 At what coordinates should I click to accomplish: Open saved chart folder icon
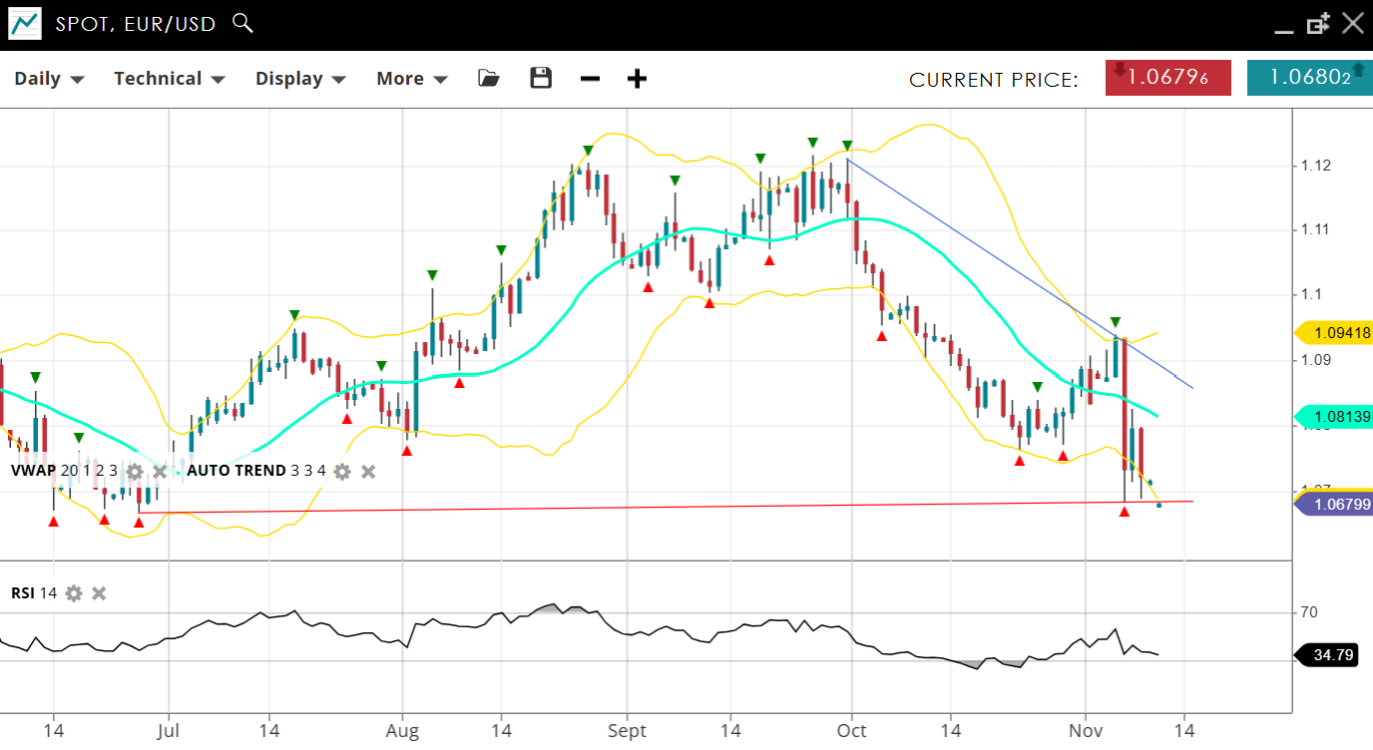[x=488, y=78]
